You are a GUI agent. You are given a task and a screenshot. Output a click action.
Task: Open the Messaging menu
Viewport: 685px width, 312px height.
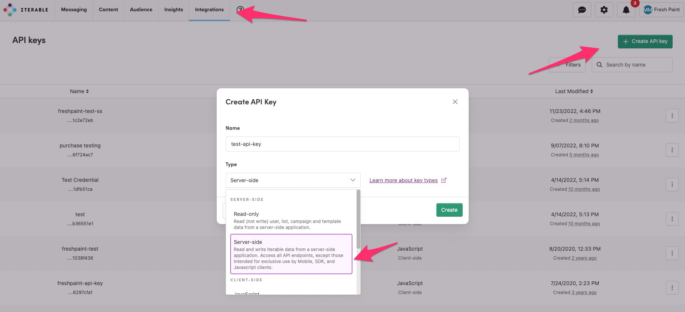click(x=74, y=10)
